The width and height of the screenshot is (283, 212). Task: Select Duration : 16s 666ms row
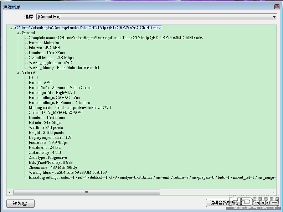47,118
